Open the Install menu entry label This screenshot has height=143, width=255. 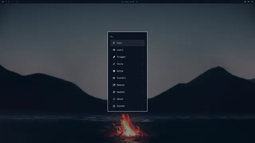tap(121, 78)
